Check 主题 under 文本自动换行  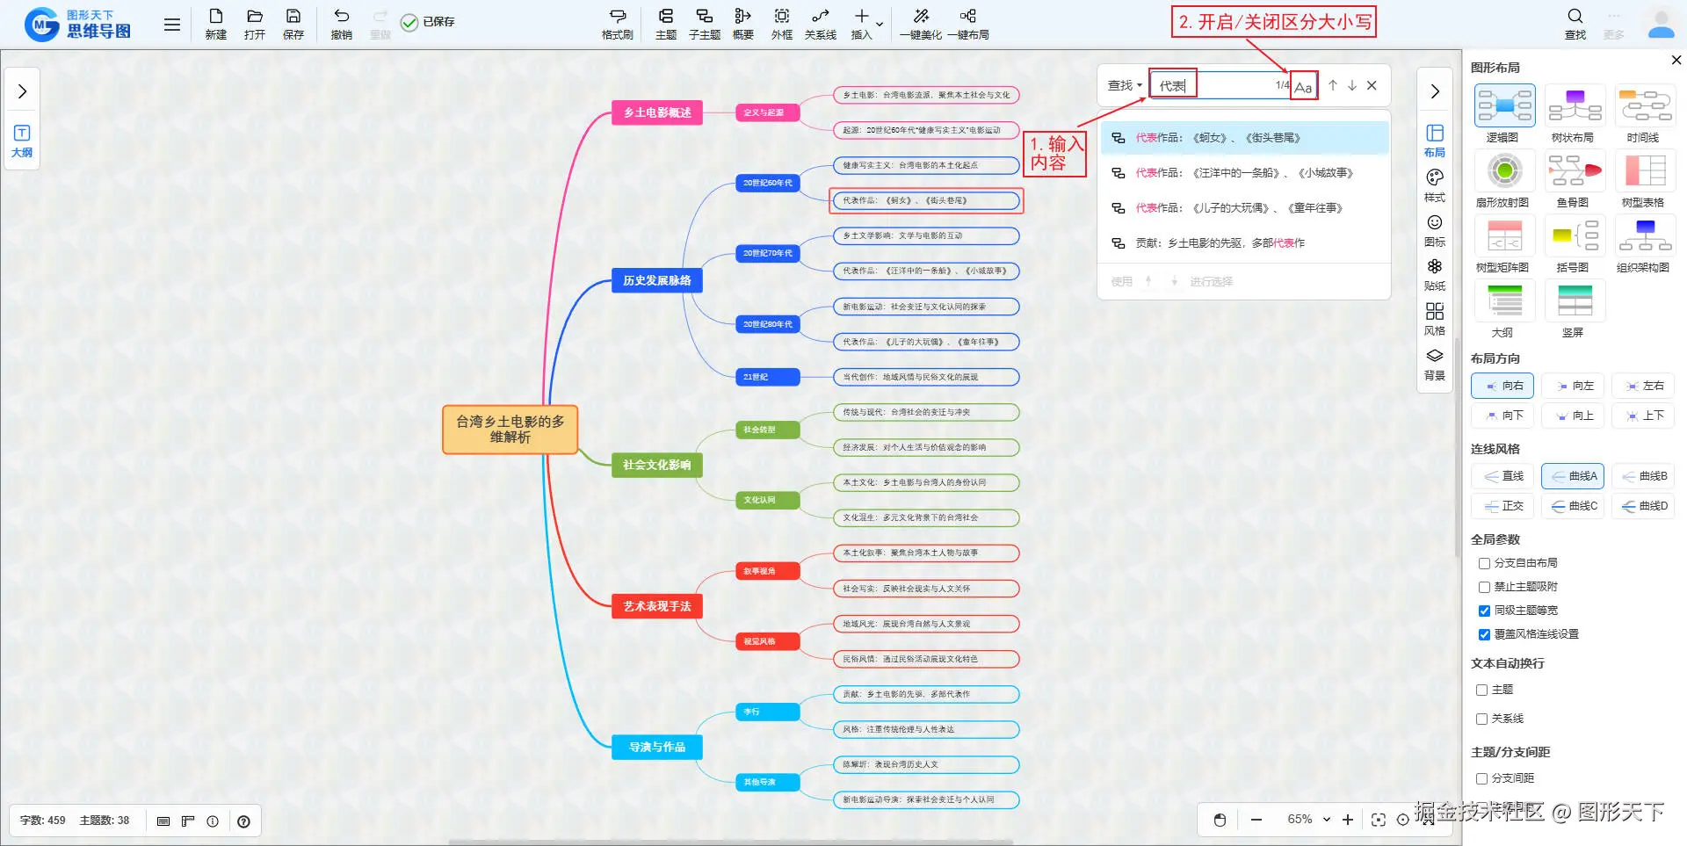1482,691
